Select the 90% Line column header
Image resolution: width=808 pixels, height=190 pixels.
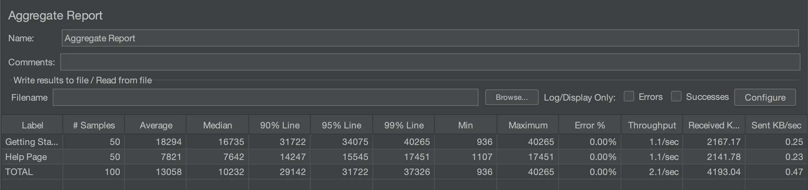point(279,125)
